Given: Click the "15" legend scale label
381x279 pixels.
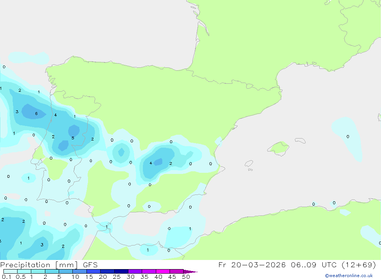Looking at the screenshot, I should click(89, 277).
